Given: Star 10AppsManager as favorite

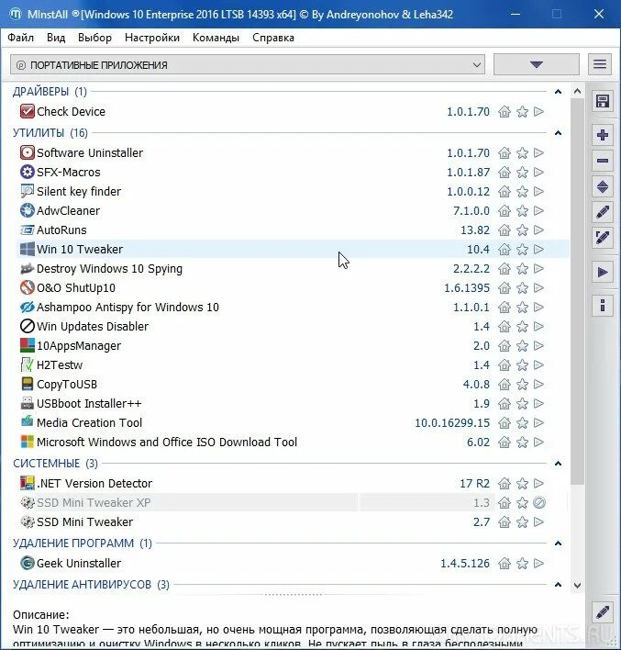Looking at the screenshot, I should pyautogui.click(x=523, y=346).
